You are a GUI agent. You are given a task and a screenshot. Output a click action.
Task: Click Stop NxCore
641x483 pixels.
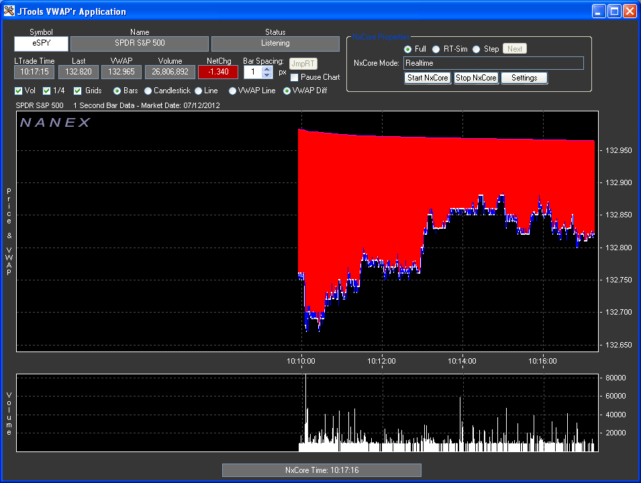coord(477,78)
